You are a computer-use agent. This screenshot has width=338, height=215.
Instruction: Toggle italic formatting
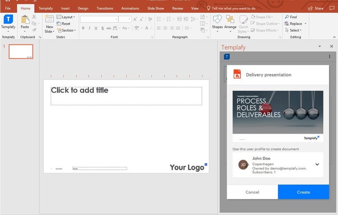pyautogui.click(x=89, y=28)
